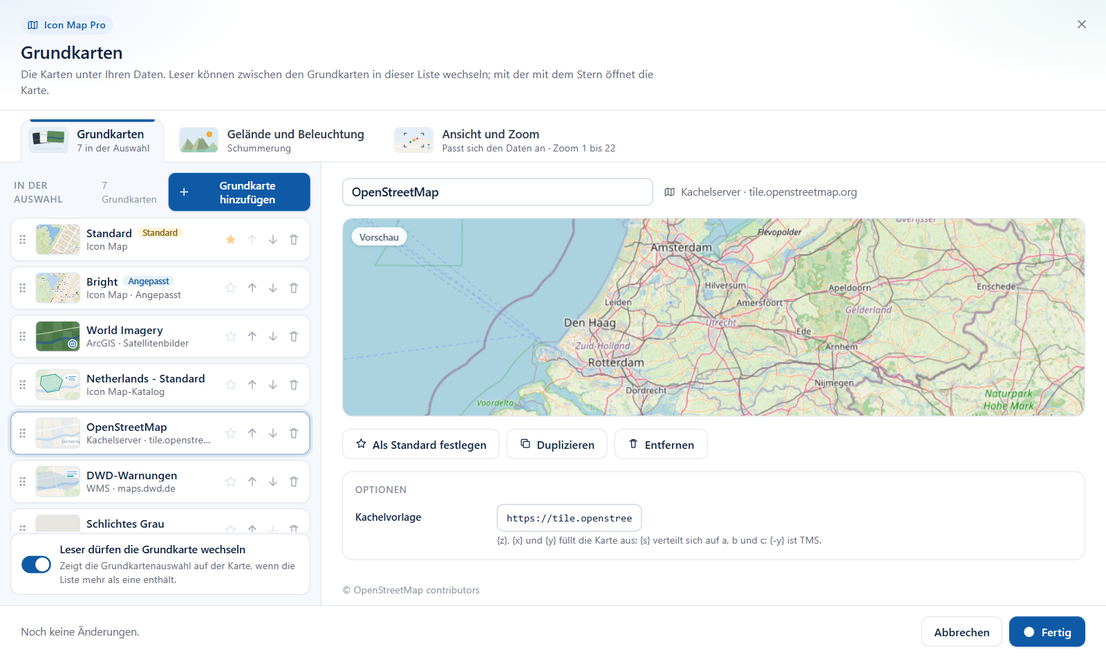The image size is (1106, 657).
Task: Click Als Standard festlegen button
Action: click(421, 444)
